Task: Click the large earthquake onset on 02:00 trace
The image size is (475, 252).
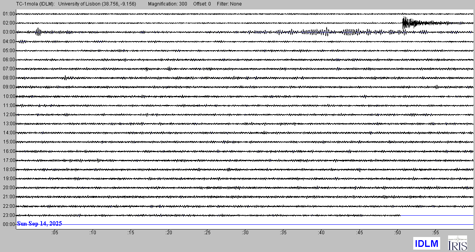Action: [x=404, y=22]
